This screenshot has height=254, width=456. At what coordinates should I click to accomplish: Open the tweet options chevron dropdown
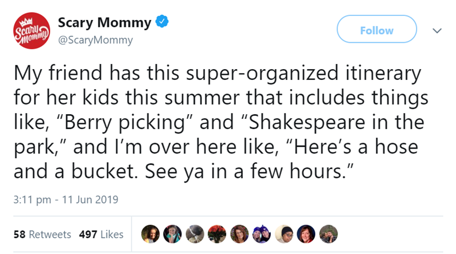click(x=437, y=30)
